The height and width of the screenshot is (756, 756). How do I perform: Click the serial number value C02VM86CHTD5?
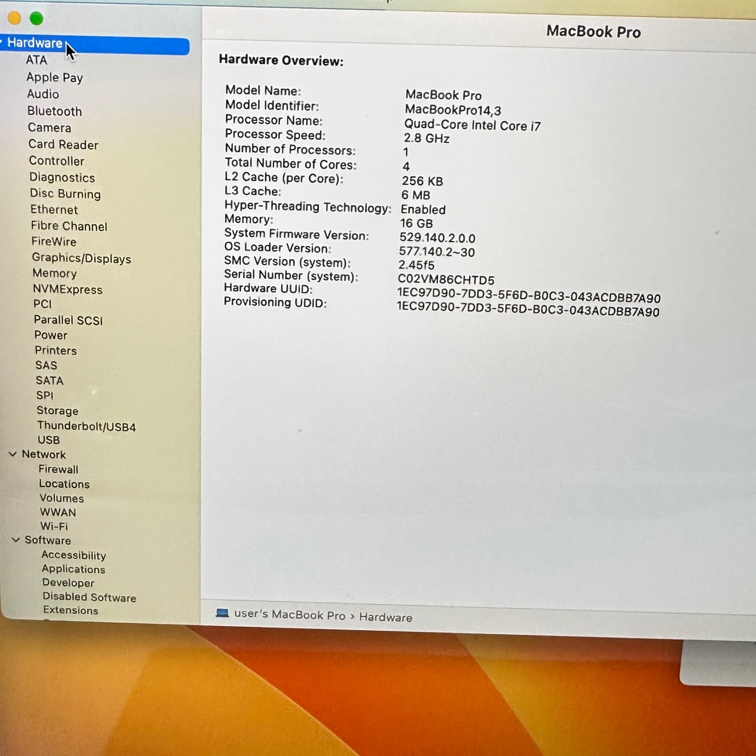[446, 279]
